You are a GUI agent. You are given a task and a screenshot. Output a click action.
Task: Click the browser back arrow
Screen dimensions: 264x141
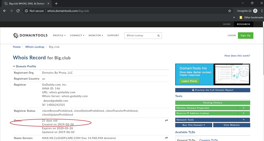click(4, 11)
